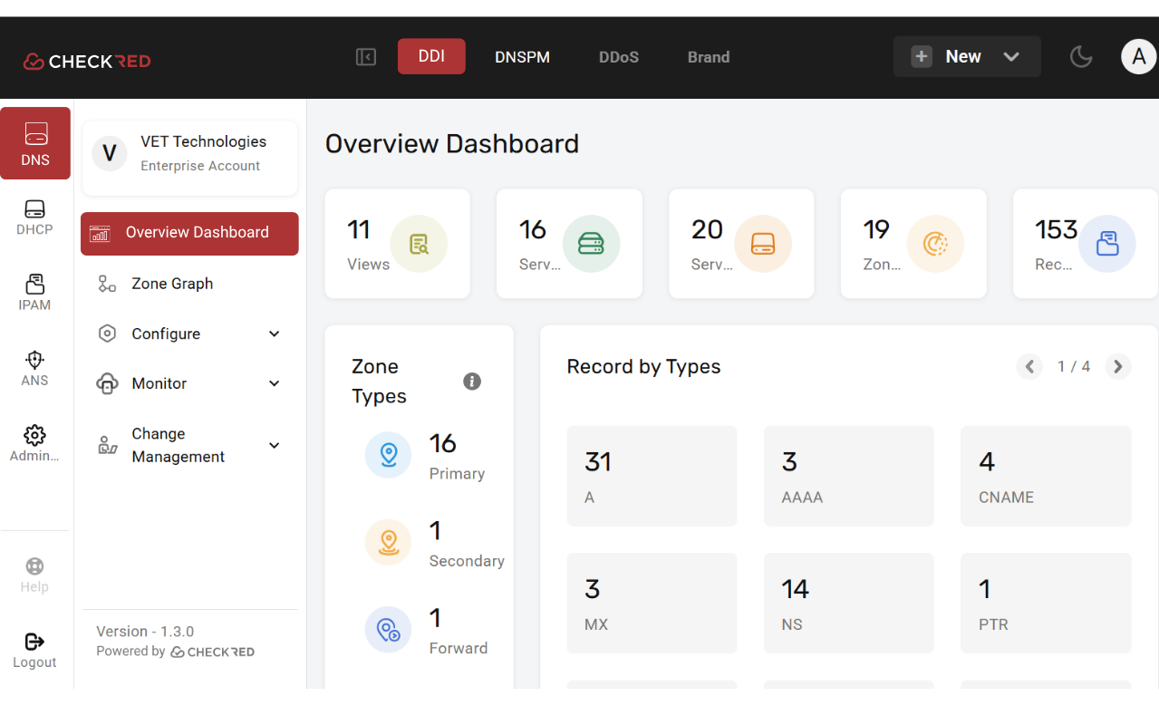Open the DHCP section in sidebar
The height and width of the screenshot is (706, 1159).
34,218
